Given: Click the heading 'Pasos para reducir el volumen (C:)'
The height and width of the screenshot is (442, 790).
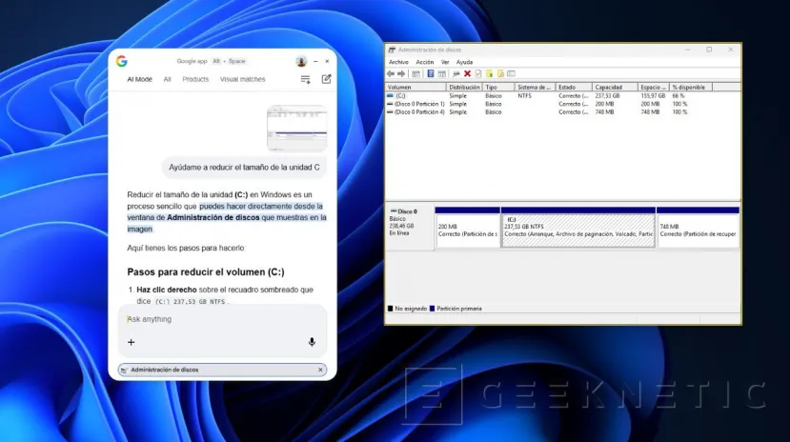Looking at the screenshot, I should coord(206,271).
